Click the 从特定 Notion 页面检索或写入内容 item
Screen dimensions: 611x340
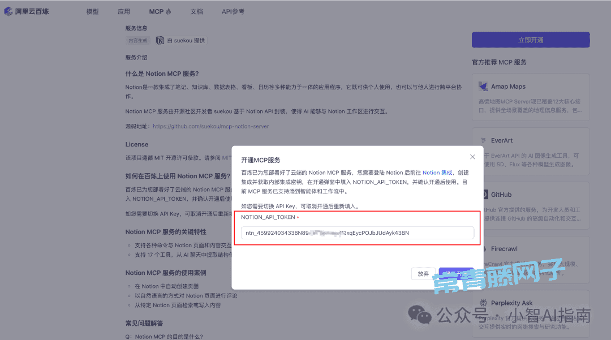pos(178,305)
